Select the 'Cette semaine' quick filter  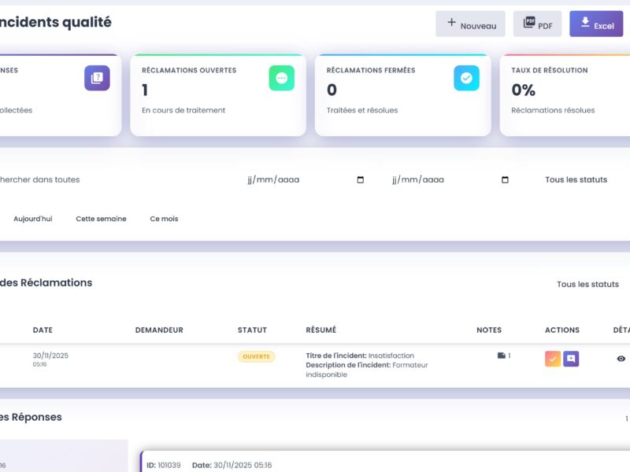point(101,219)
